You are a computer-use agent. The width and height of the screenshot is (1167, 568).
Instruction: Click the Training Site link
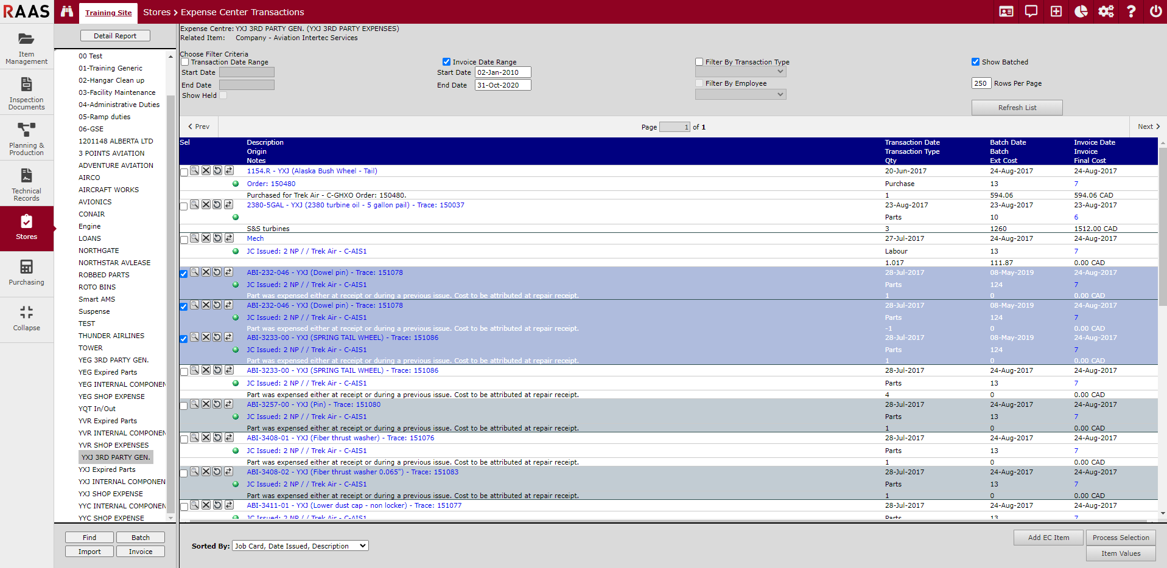[x=108, y=13]
